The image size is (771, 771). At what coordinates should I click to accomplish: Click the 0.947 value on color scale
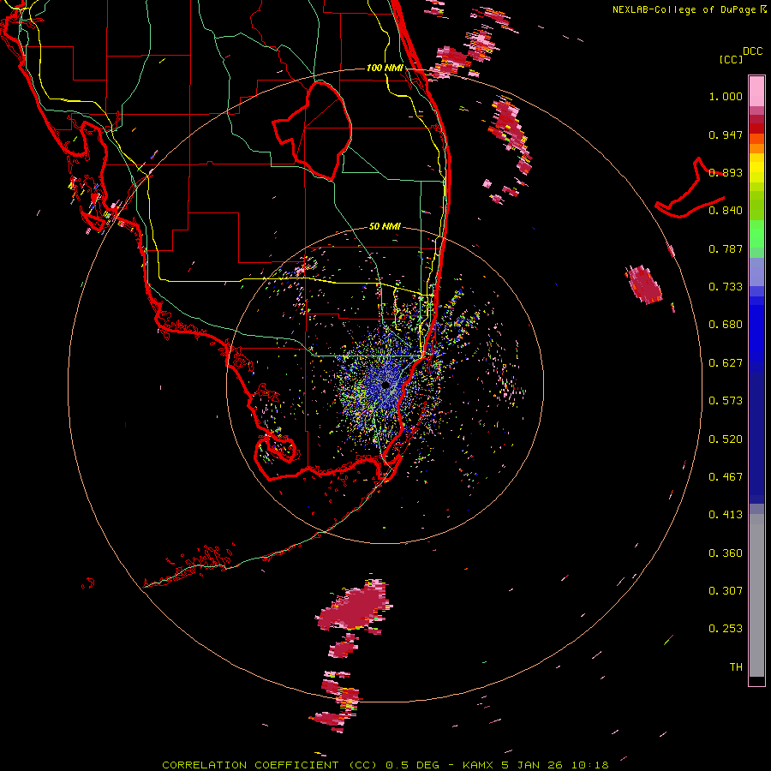[x=726, y=134]
